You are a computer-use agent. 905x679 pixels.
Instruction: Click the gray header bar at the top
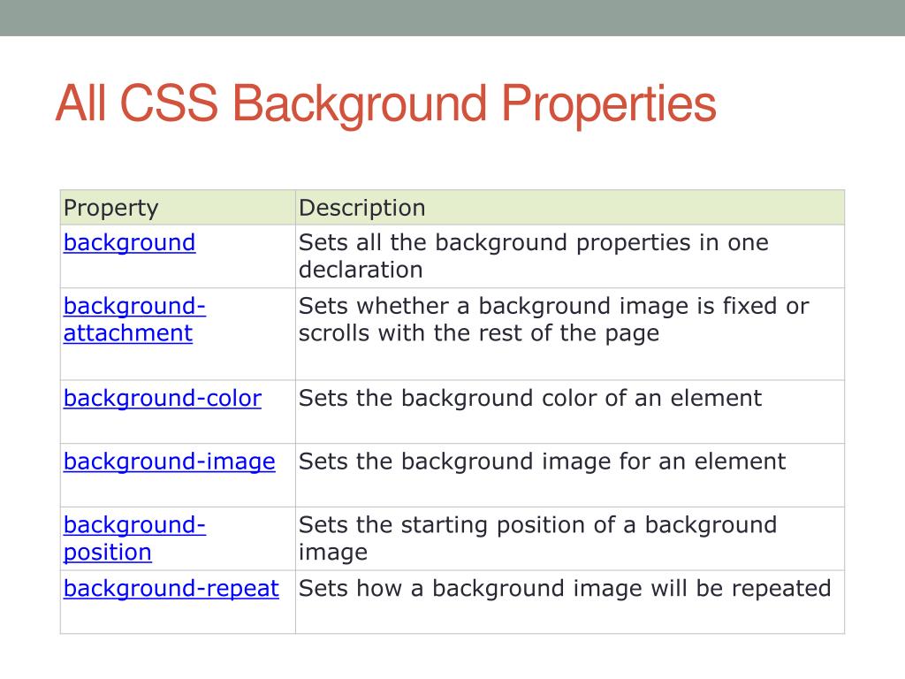(452, 16)
